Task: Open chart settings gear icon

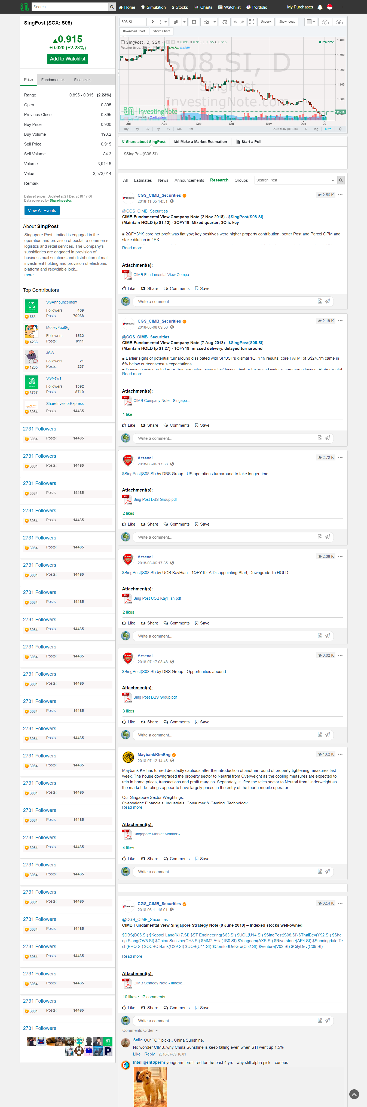Action: point(194,22)
